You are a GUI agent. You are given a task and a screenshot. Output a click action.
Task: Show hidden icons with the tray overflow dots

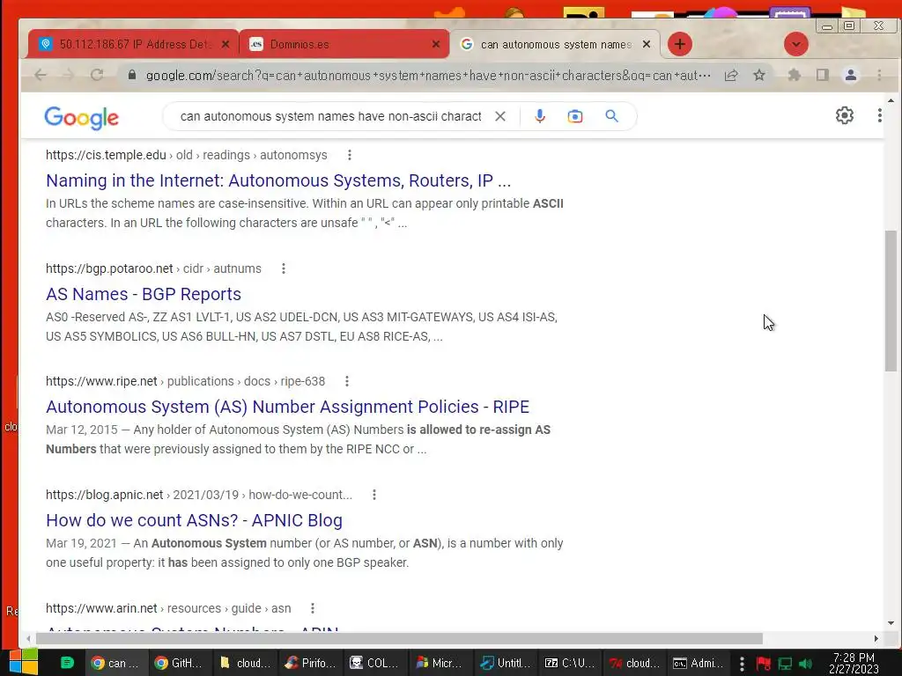pyautogui.click(x=742, y=664)
